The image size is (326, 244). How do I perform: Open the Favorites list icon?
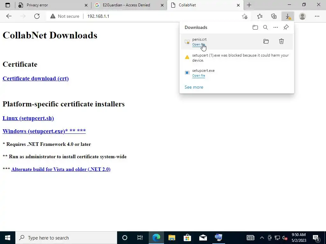click(x=260, y=16)
